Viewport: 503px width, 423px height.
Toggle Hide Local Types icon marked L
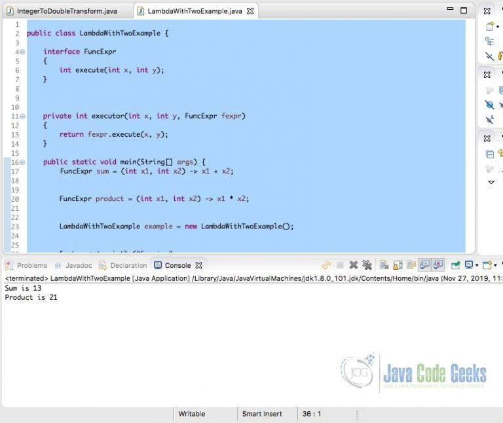pyautogui.click(x=489, y=120)
